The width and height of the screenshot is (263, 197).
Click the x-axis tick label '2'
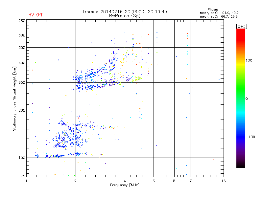point(76,181)
